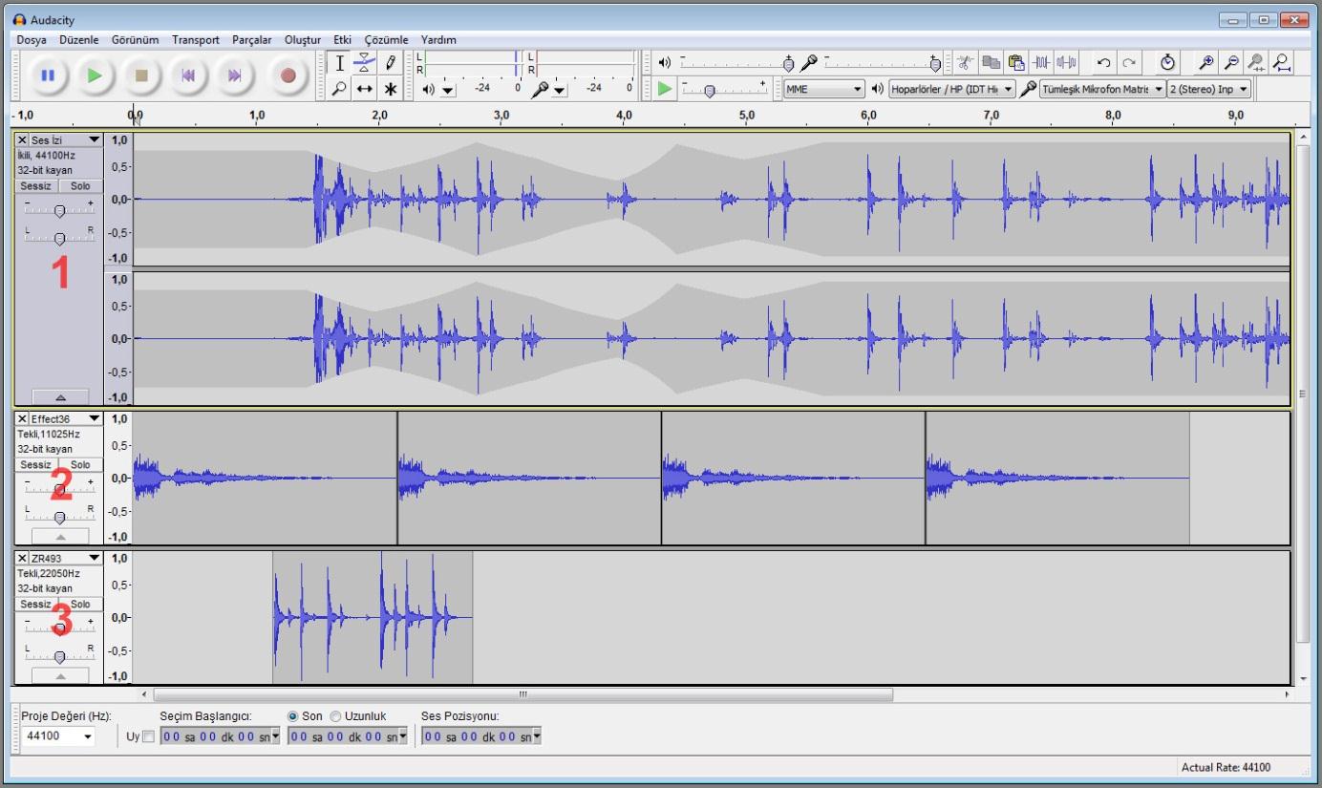
Task: Close the ZR493 track
Action: (x=22, y=558)
